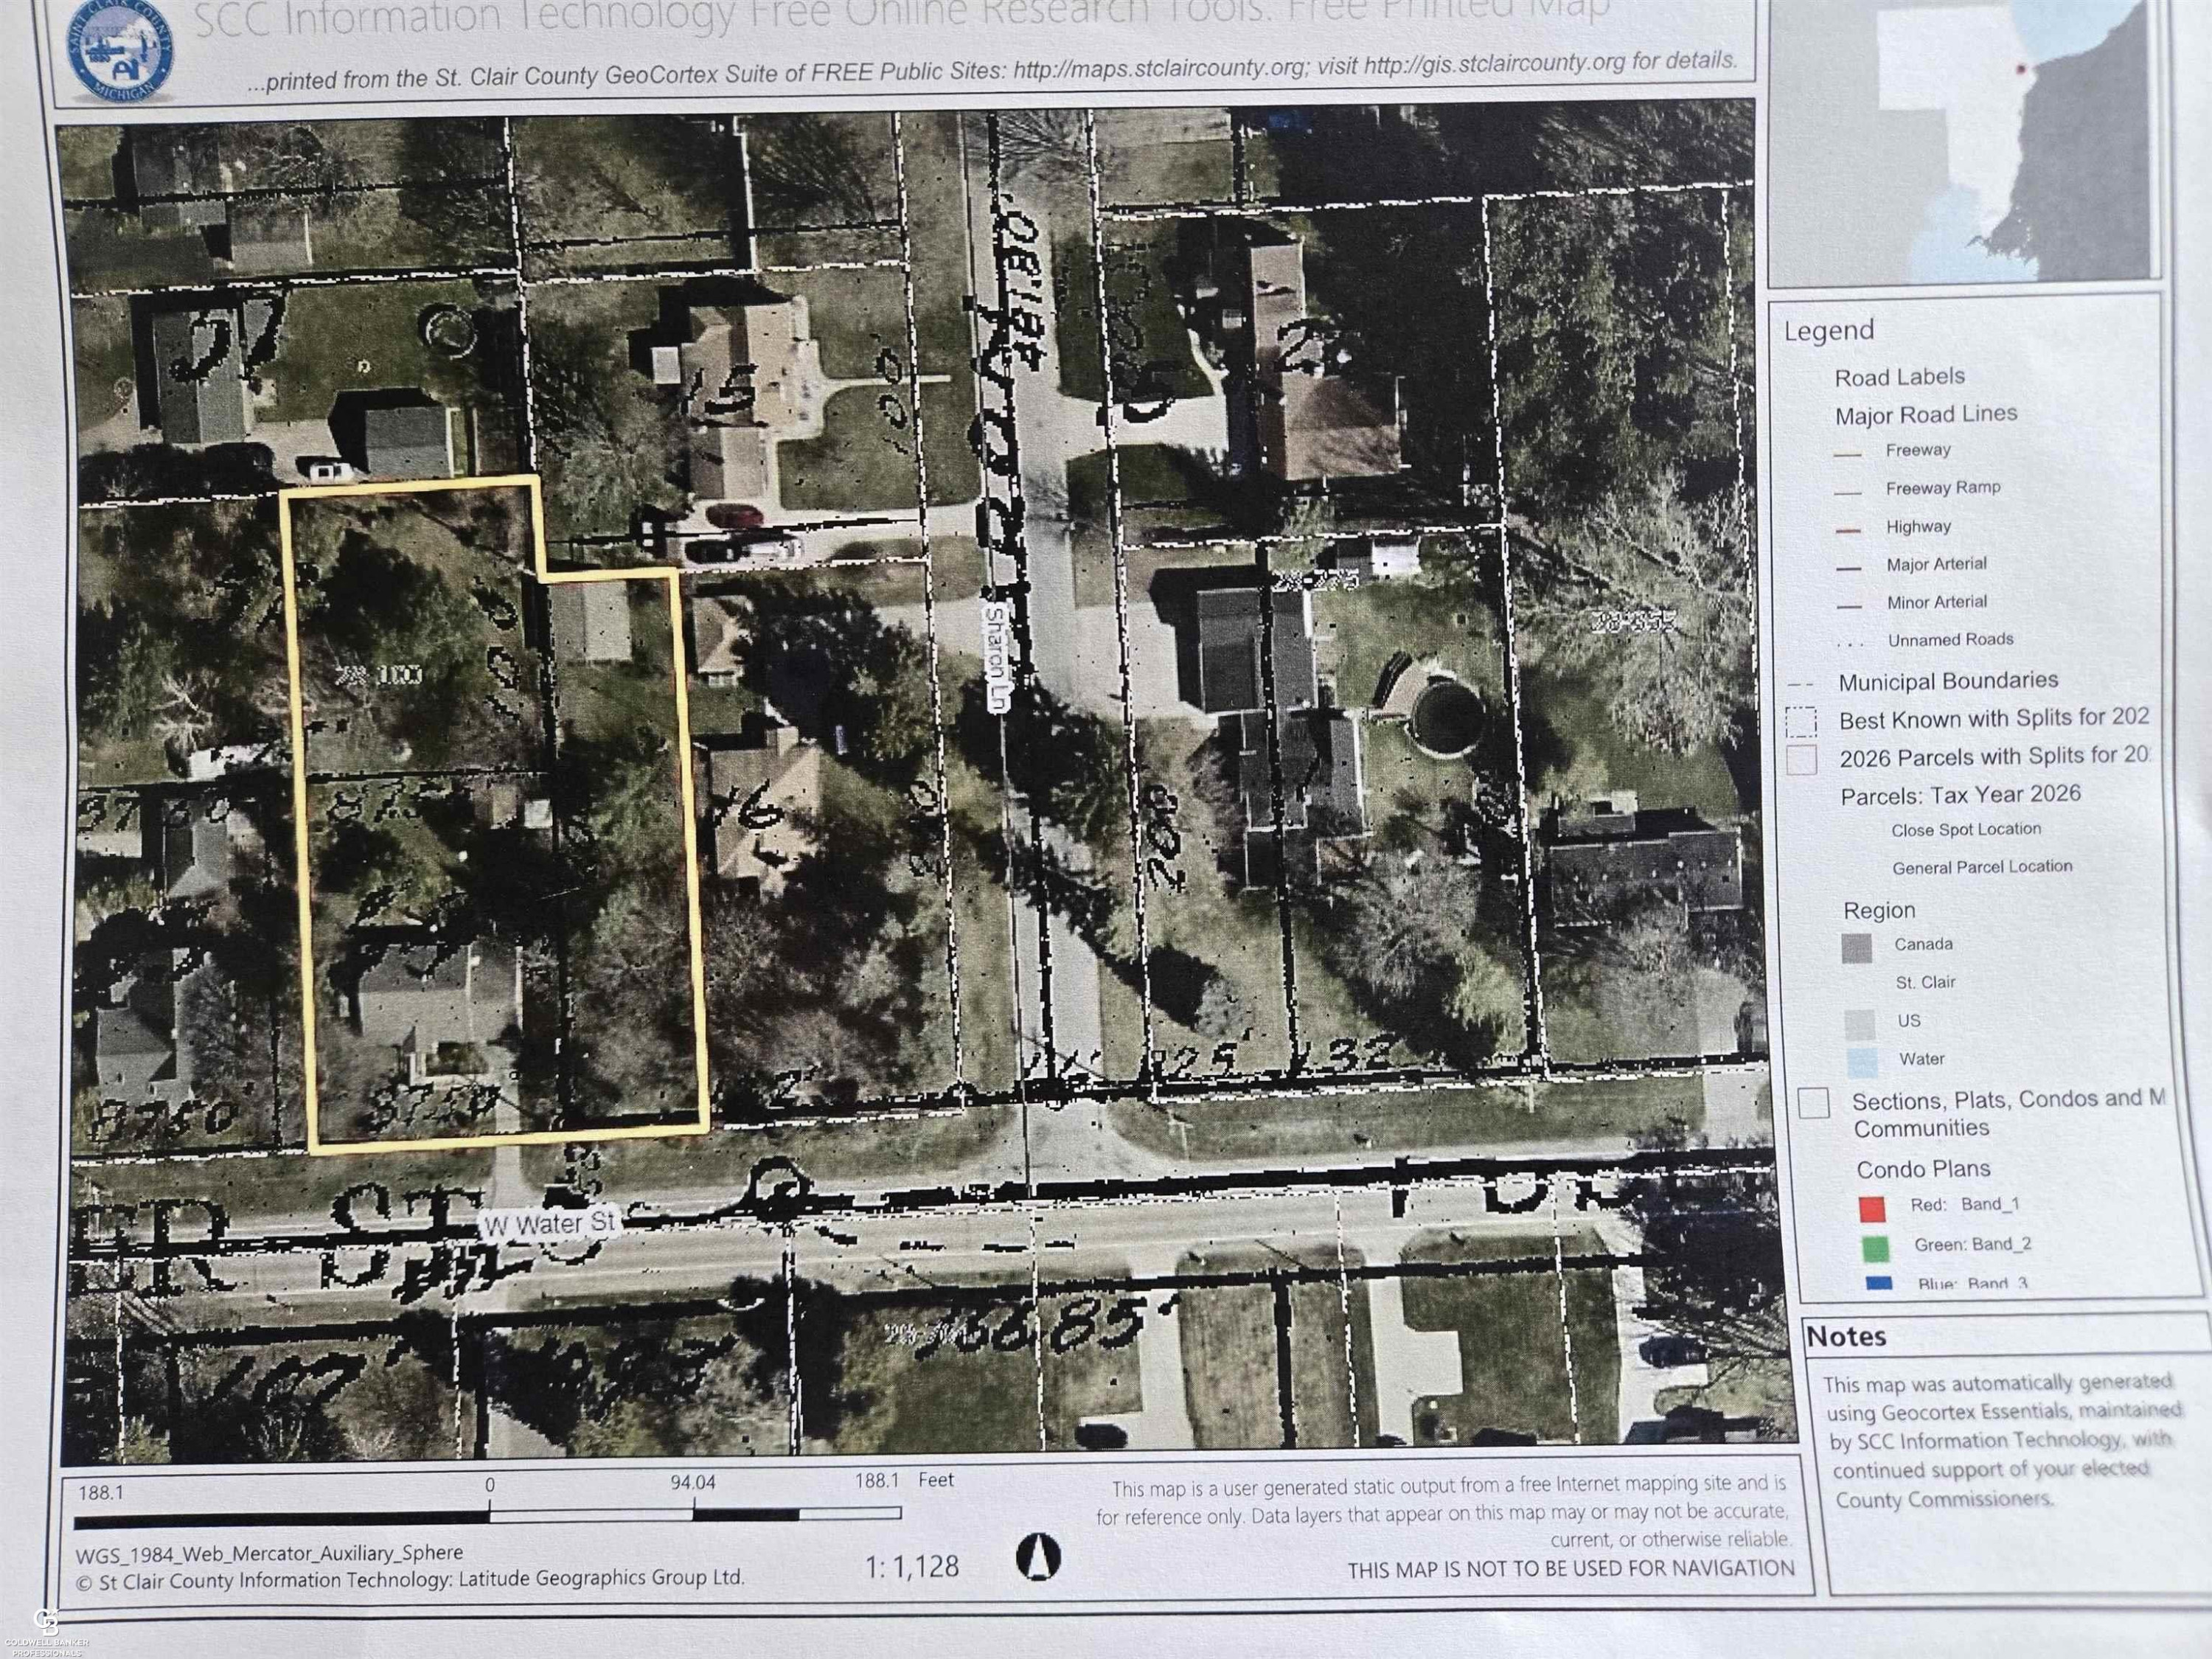Viewport: 2212px width, 1659px height.
Task: Click the Sharon Ln road label
Action: (996, 657)
